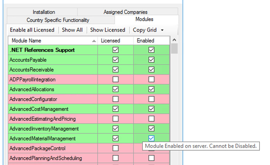Select the Country Specific Functionality tab
This screenshot has height=165, width=270.
[61, 20]
